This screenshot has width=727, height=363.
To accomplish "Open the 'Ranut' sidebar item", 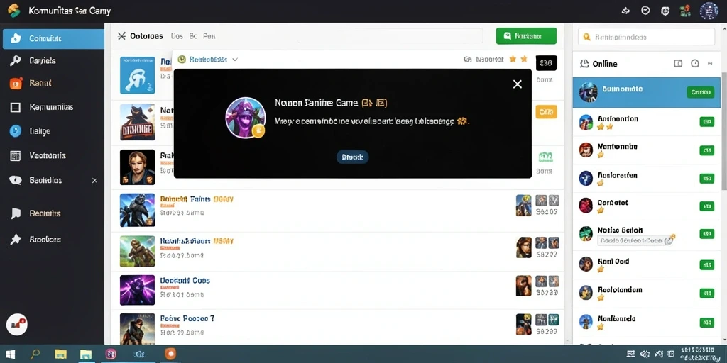I will pos(53,84).
